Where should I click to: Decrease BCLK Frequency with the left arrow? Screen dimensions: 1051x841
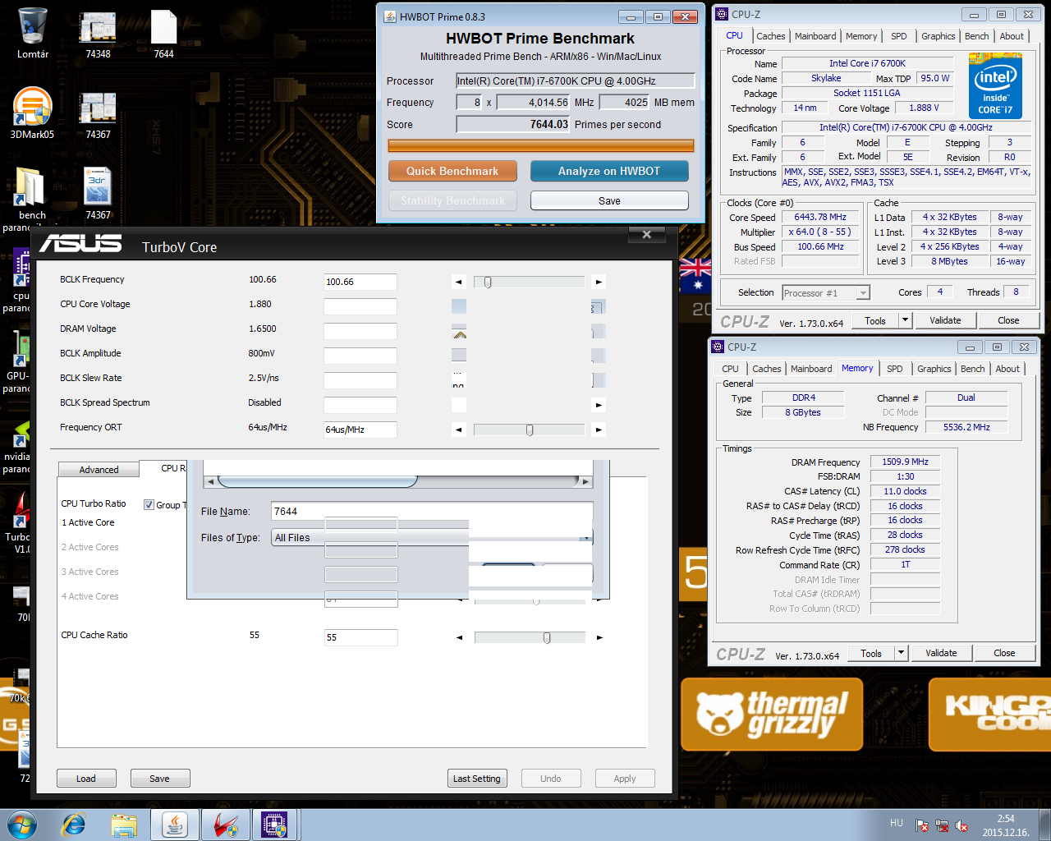click(459, 282)
